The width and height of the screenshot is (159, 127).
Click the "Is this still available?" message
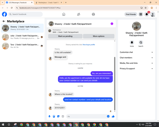pyautogui.click(x=63, y=52)
